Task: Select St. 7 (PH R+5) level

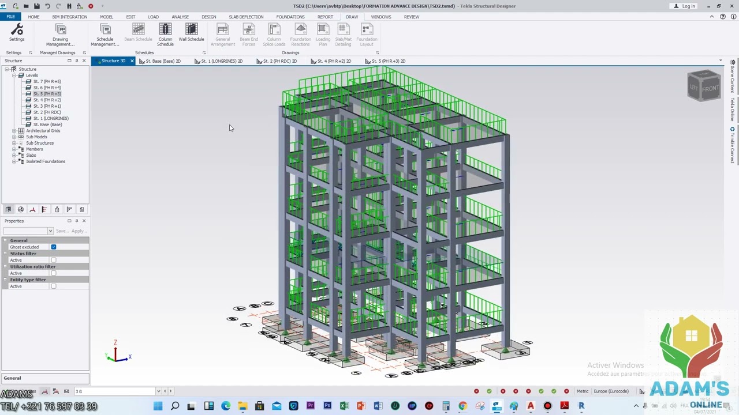Action: pyautogui.click(x=47, y=82)
